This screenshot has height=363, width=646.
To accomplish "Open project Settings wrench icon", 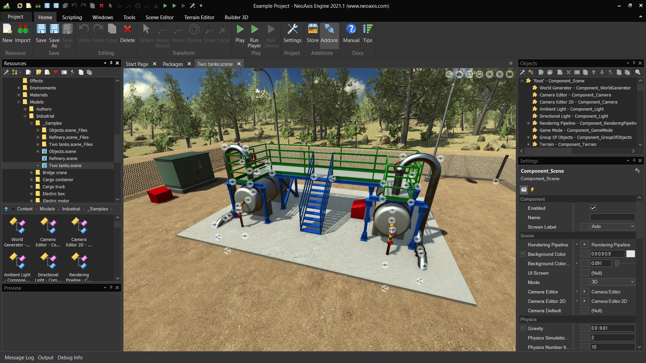I will pyautogui.click(x=292, y=30).
